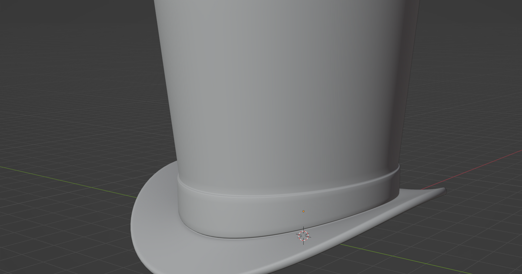The height and width of the screenshot is (274, 522).
Task: Click empty space to deselect the hat
Action: pyautogui.click(x=65, y=65)
